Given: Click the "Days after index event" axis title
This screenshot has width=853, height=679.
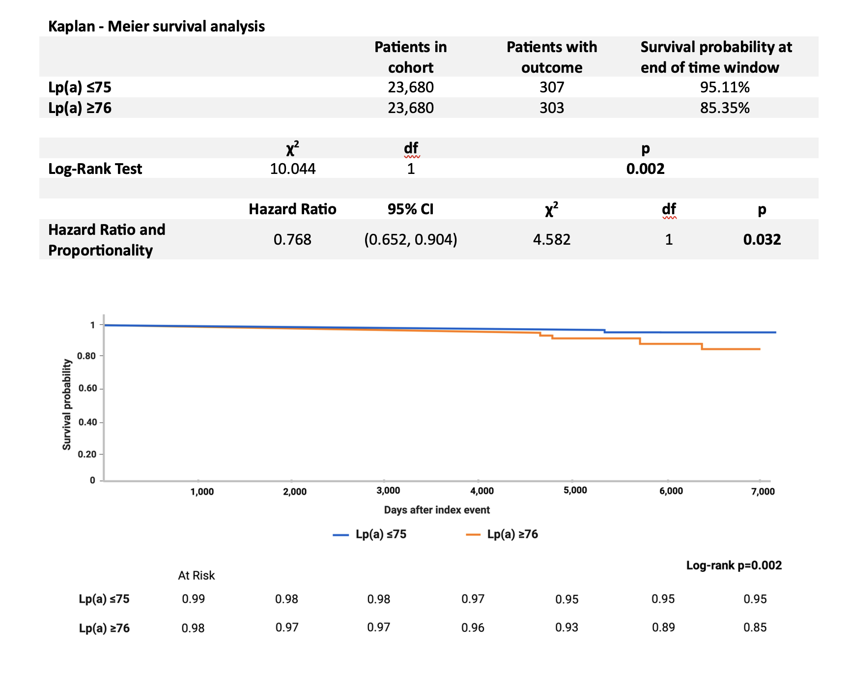Looking at the screenshot, I should click(437, 510).
